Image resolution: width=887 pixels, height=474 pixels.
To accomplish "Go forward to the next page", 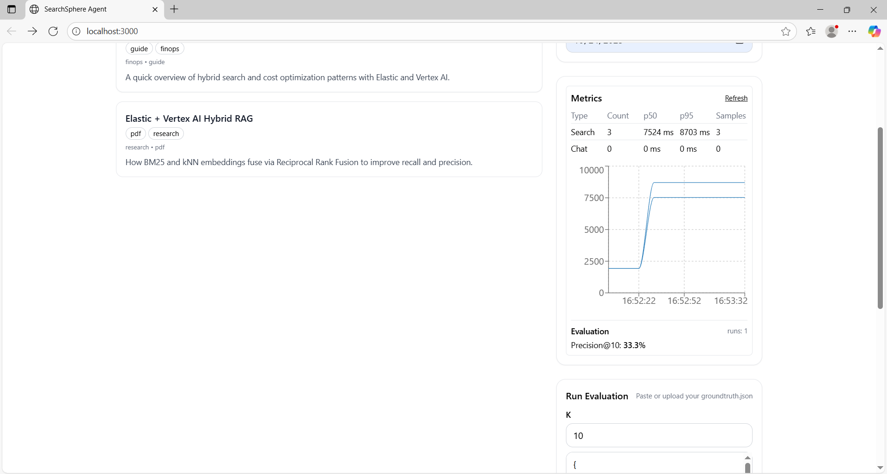I will (x=32, y=31).
